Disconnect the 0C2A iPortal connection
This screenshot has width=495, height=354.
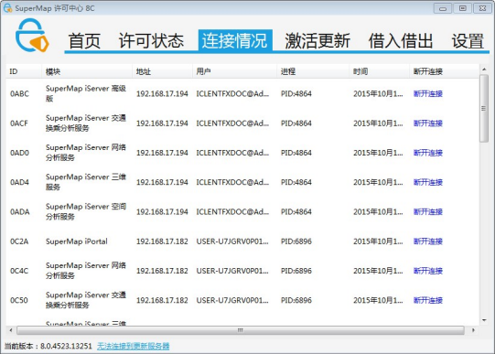(x=428, y=241)
